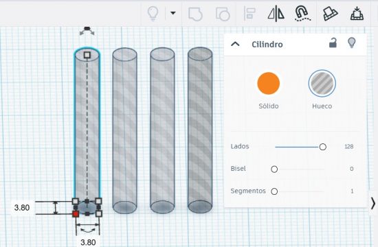Screen dimensions: 378x247
Task: Click the Hueco label
Action: [x=322, y=106]
